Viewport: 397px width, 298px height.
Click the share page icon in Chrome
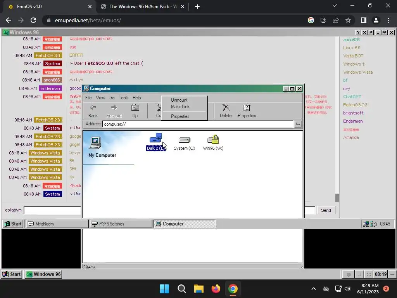click(336, 20)
